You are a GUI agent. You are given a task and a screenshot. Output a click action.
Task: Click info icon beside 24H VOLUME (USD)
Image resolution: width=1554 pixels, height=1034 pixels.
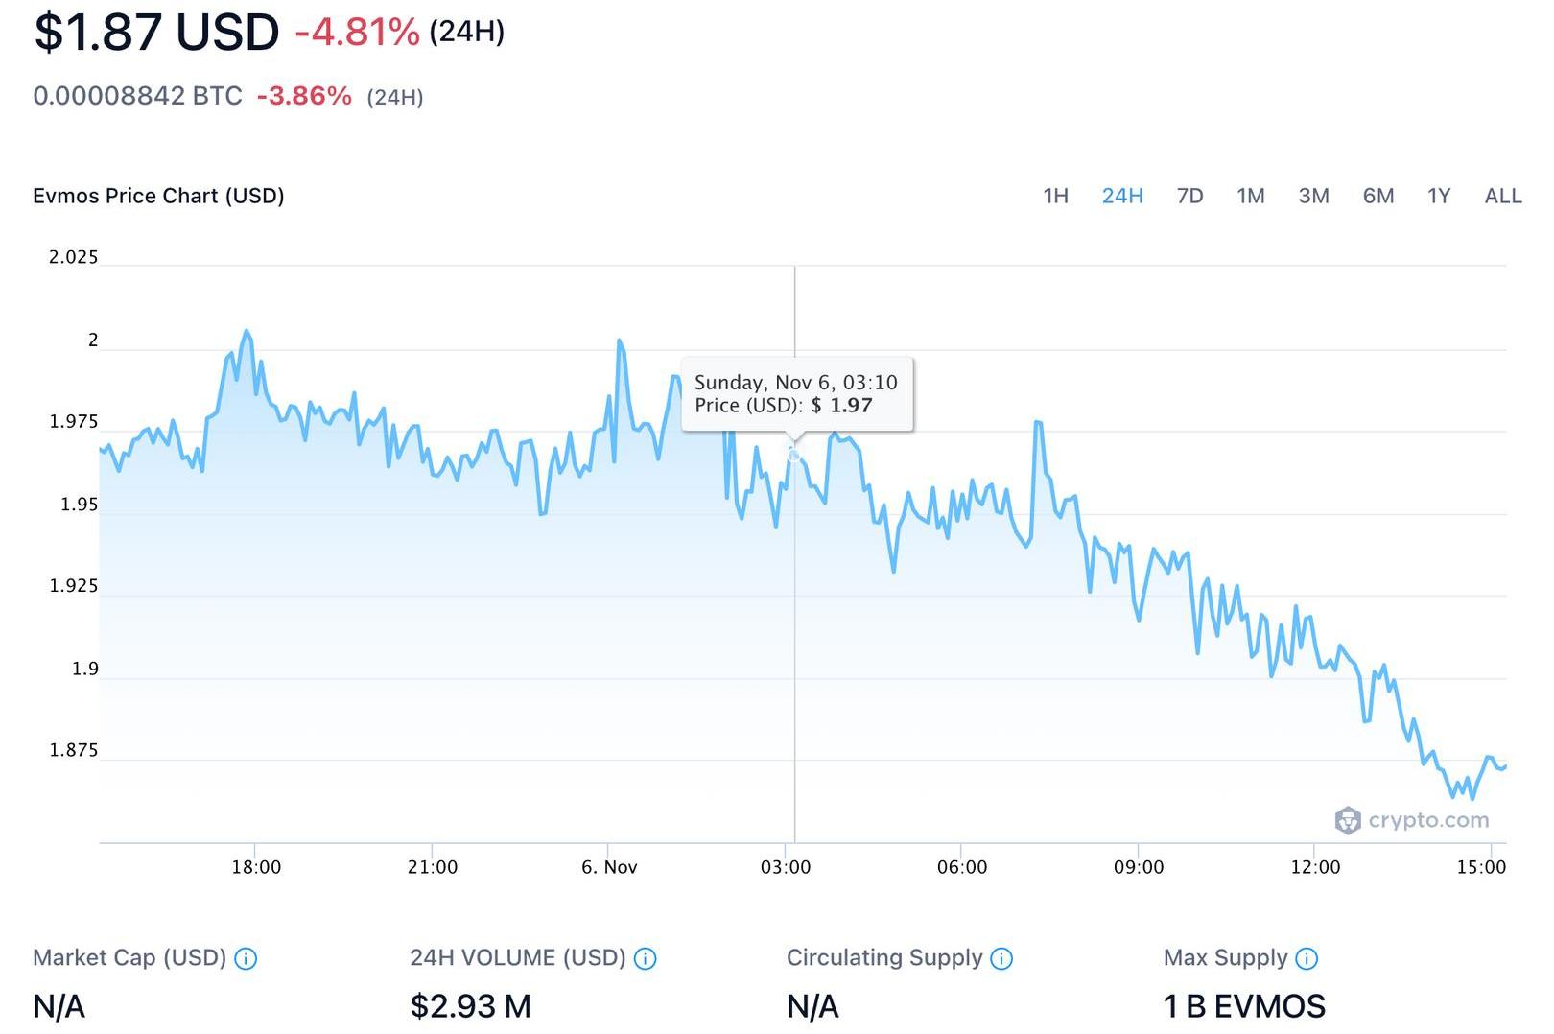coord(646,958)
